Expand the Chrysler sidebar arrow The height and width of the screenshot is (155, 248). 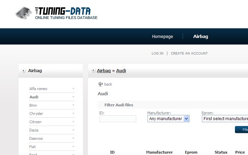tap(73, 114)
